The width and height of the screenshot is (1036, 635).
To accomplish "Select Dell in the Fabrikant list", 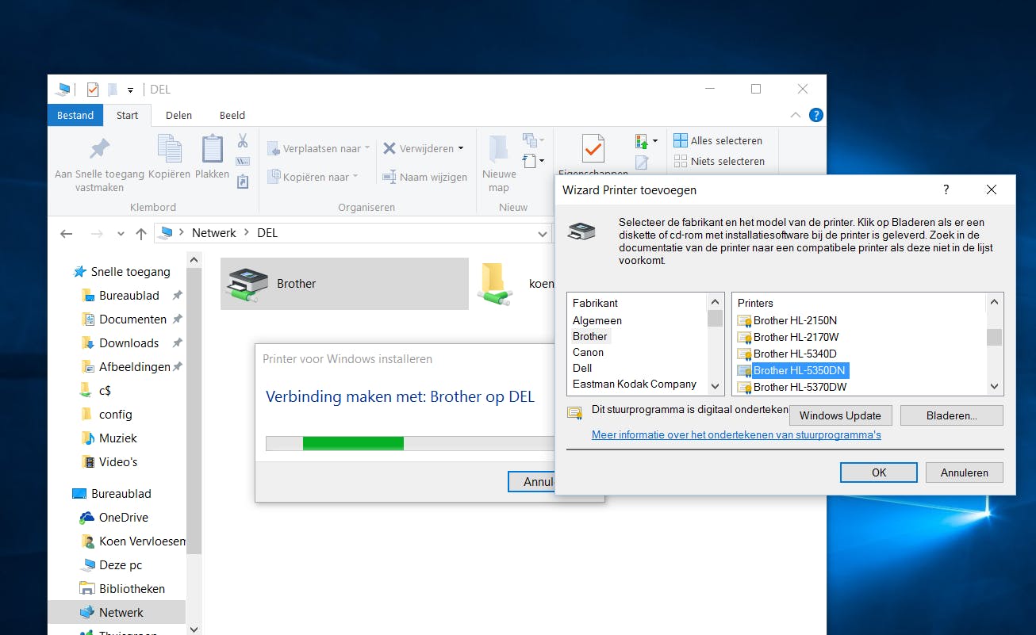I will click(x=582, y=368).
